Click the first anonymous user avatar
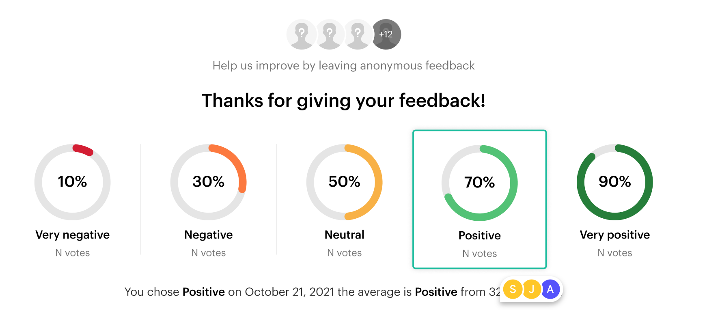Image resolution: width=720 pixels, height=310 pixels. click(301, 34)
